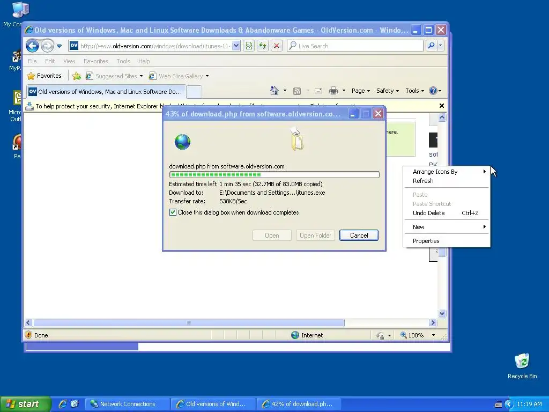Toggle Close this dialog box when download completes
Screen dimensions: 549x412
click(x=173, y=212)
